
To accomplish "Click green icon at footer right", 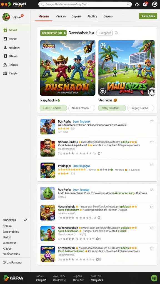I will coord(154,278).
